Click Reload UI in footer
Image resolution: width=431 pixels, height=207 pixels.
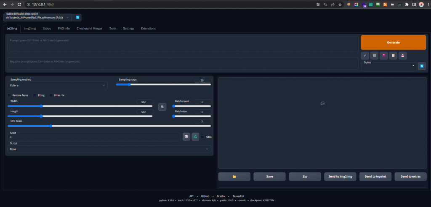point(238,196)
